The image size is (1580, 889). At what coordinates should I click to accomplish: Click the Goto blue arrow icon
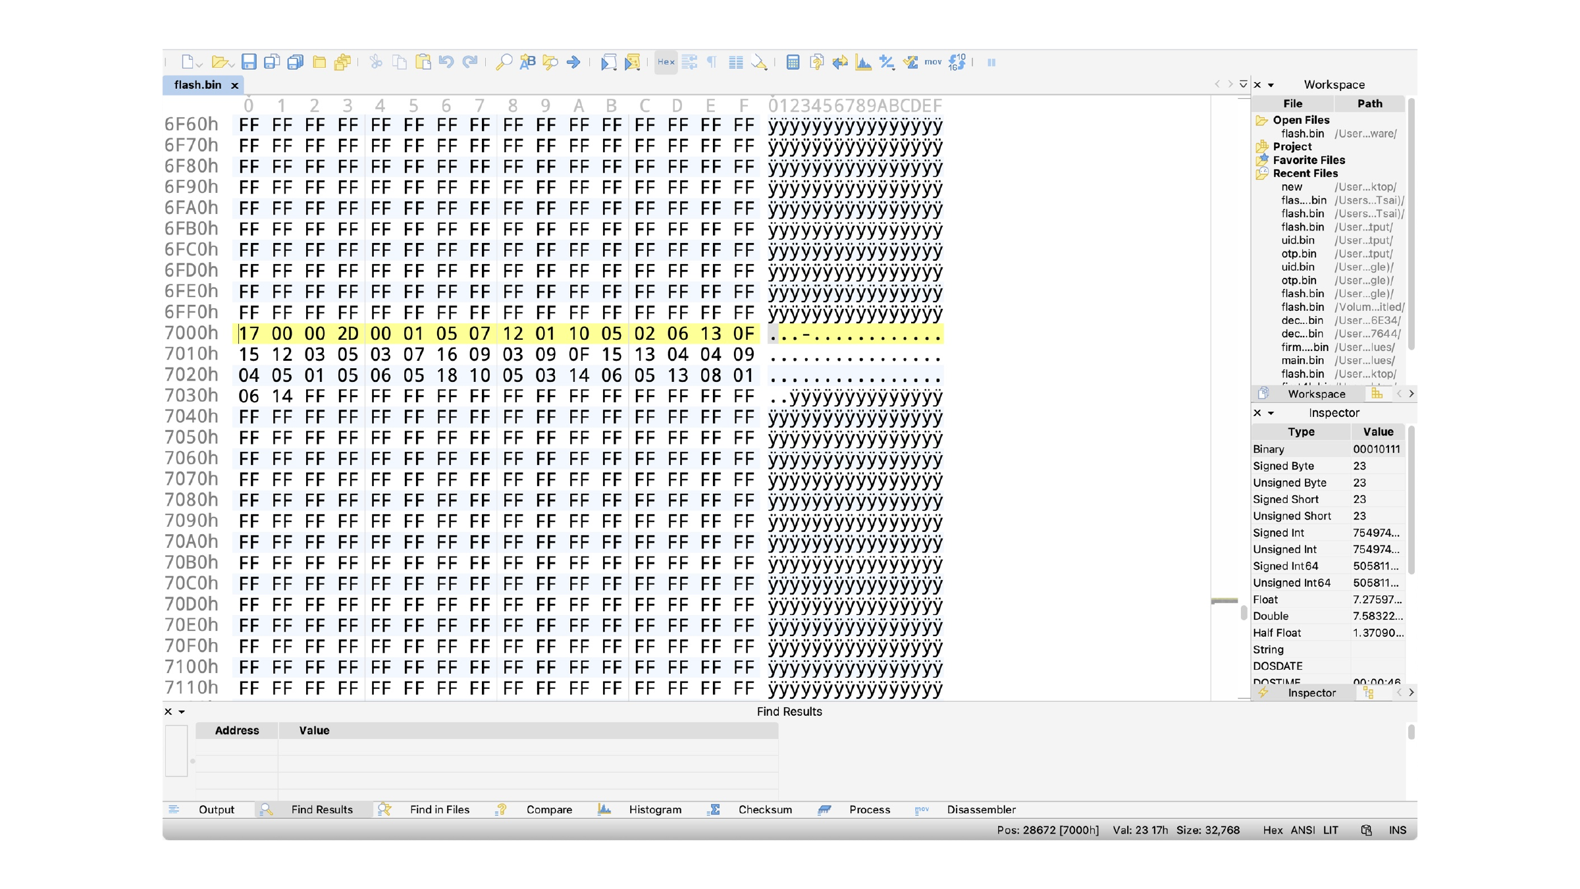pos(573,62)
